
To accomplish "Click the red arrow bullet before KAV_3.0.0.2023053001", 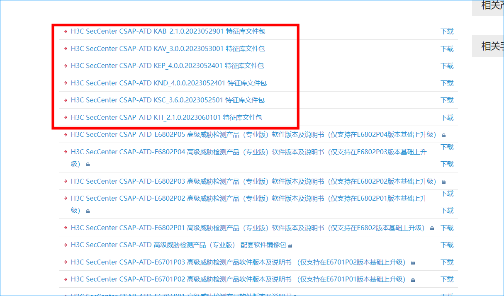I will (x=66, y=49).
